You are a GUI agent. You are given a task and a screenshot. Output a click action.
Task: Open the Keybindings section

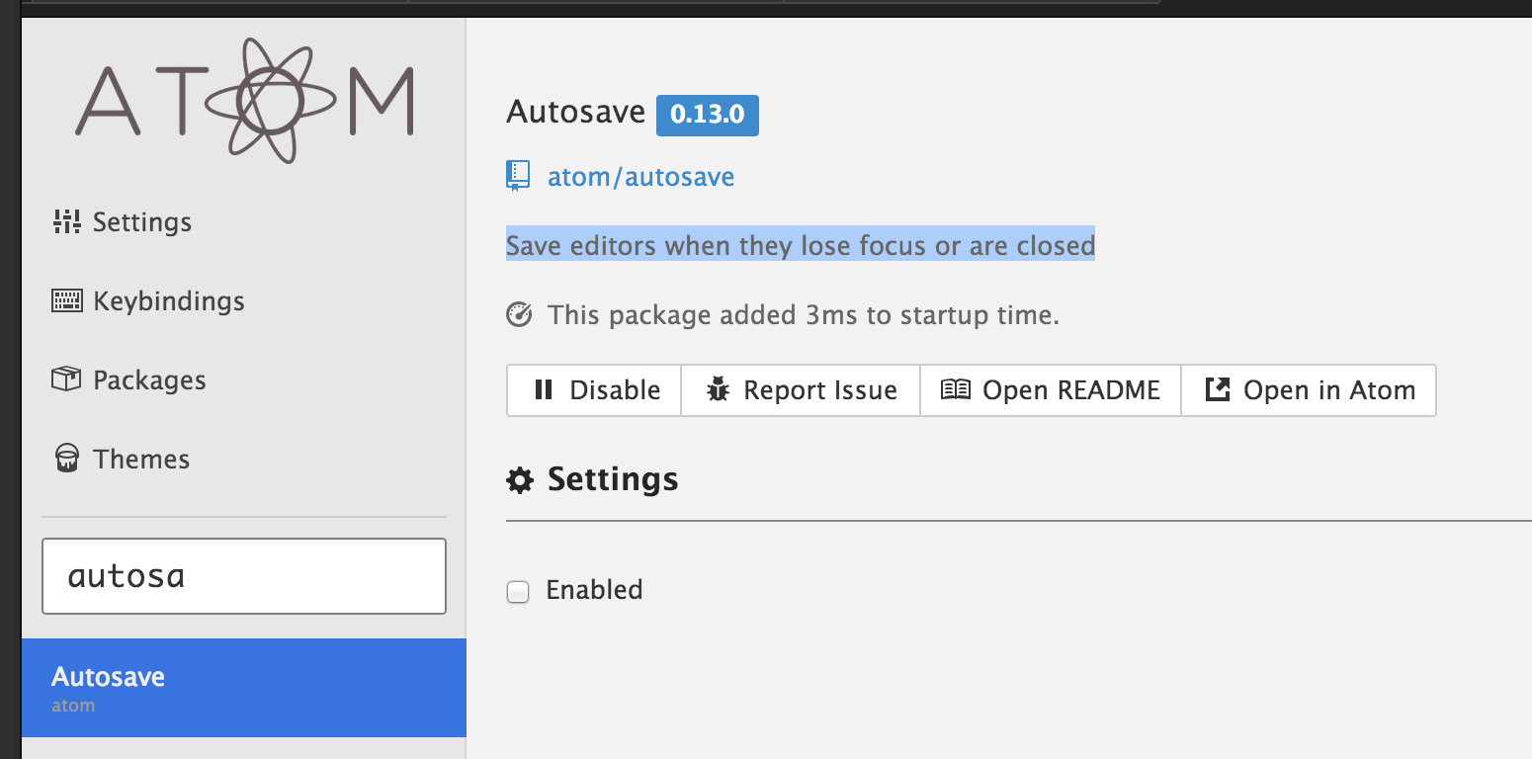pyautogui.click(x=148, y=301)
